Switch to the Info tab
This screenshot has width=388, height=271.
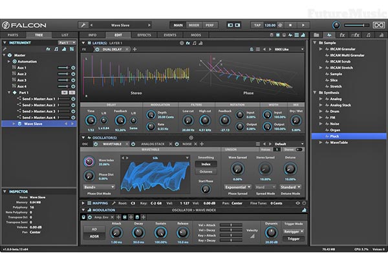92,35
